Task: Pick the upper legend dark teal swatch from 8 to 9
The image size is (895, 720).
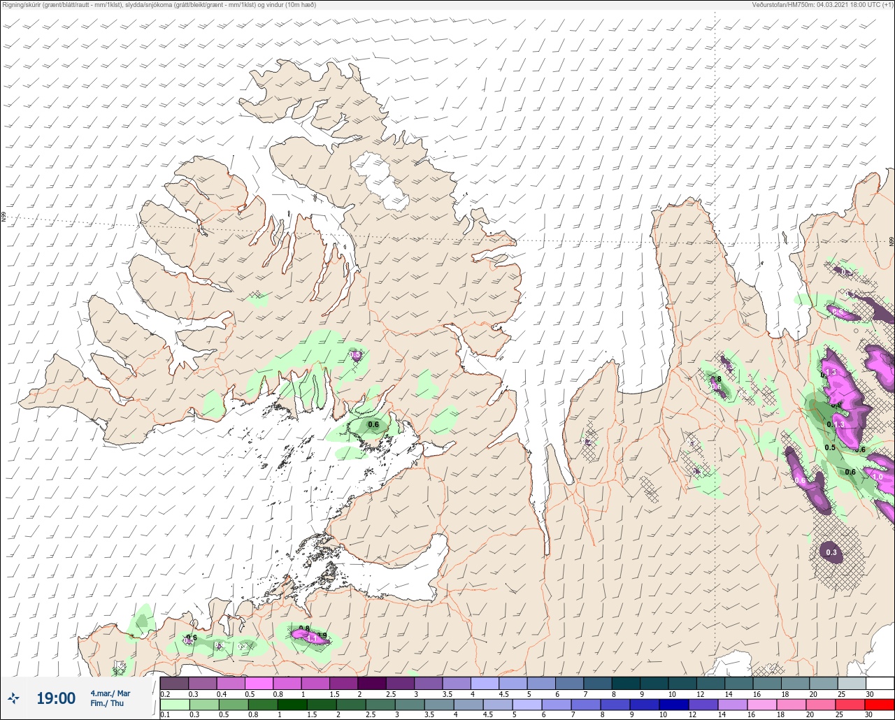Action: point(626,683)
